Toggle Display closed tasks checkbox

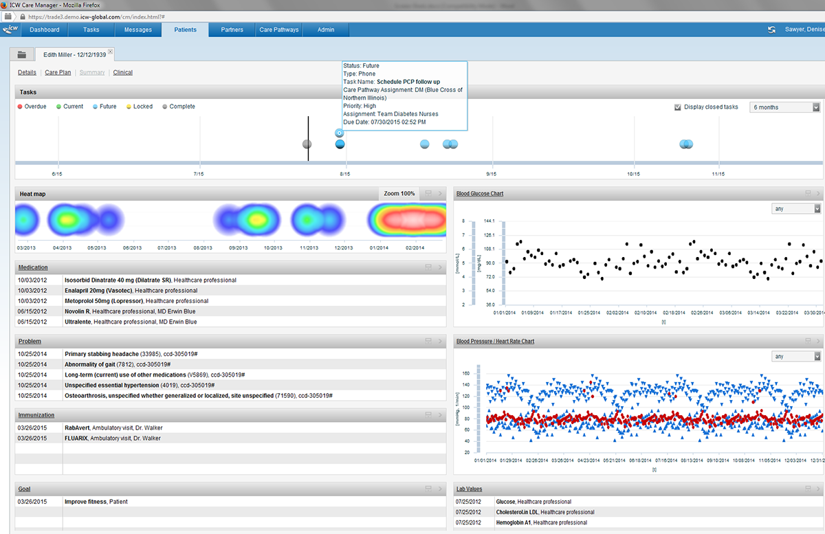pos(678,107)
